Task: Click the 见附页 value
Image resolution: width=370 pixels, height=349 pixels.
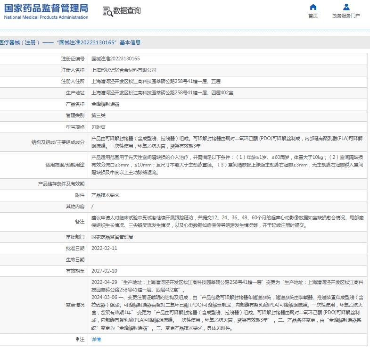Action: [x=99, y=127]
